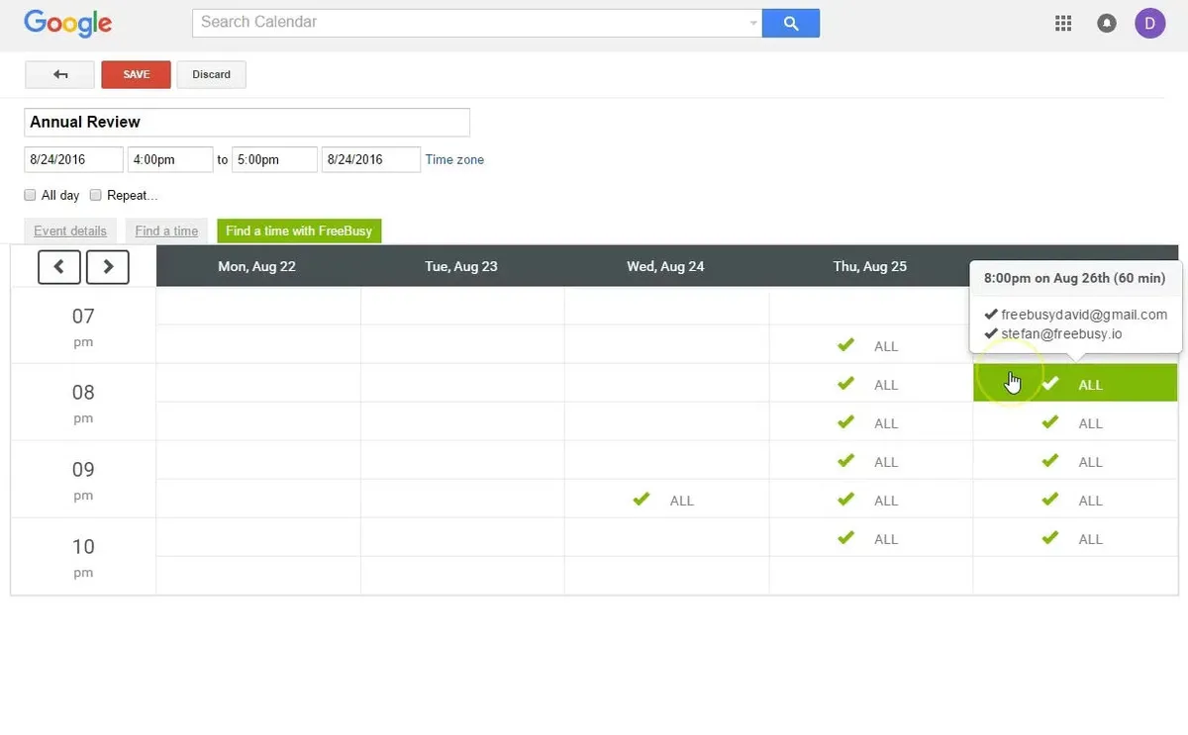Viewport: 1188px width, 735px height.
Task: Expand the search options dropdown arrow
Action: click(x=752, y=23)
